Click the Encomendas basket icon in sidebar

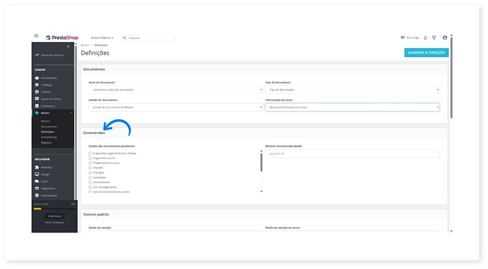click(37, 78)
